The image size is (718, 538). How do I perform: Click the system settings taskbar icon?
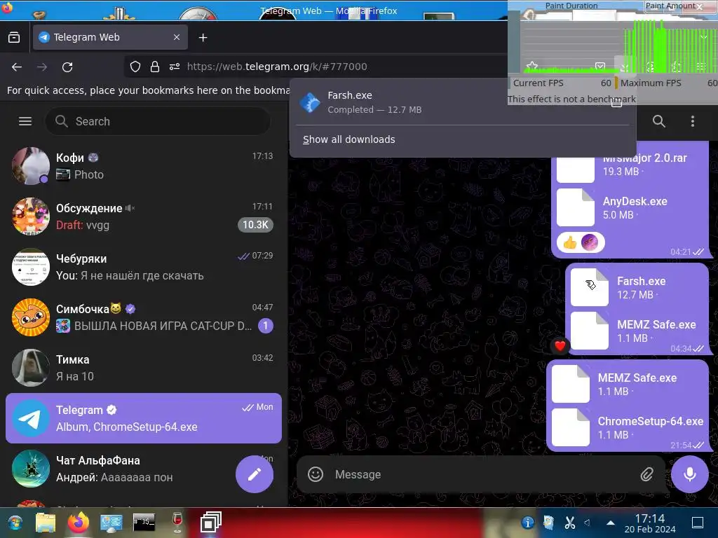tap(111, 523)
